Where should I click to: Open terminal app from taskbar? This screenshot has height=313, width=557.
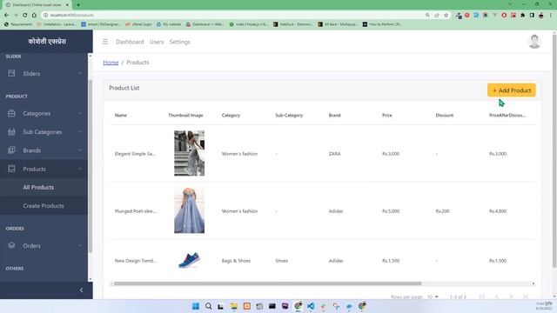pos(272,306)
